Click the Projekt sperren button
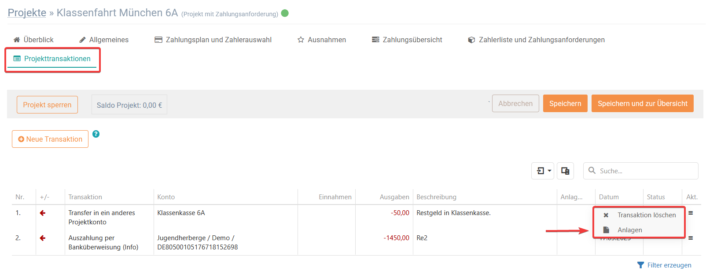The height and width of the screenshot is (278, 706). 47,105
